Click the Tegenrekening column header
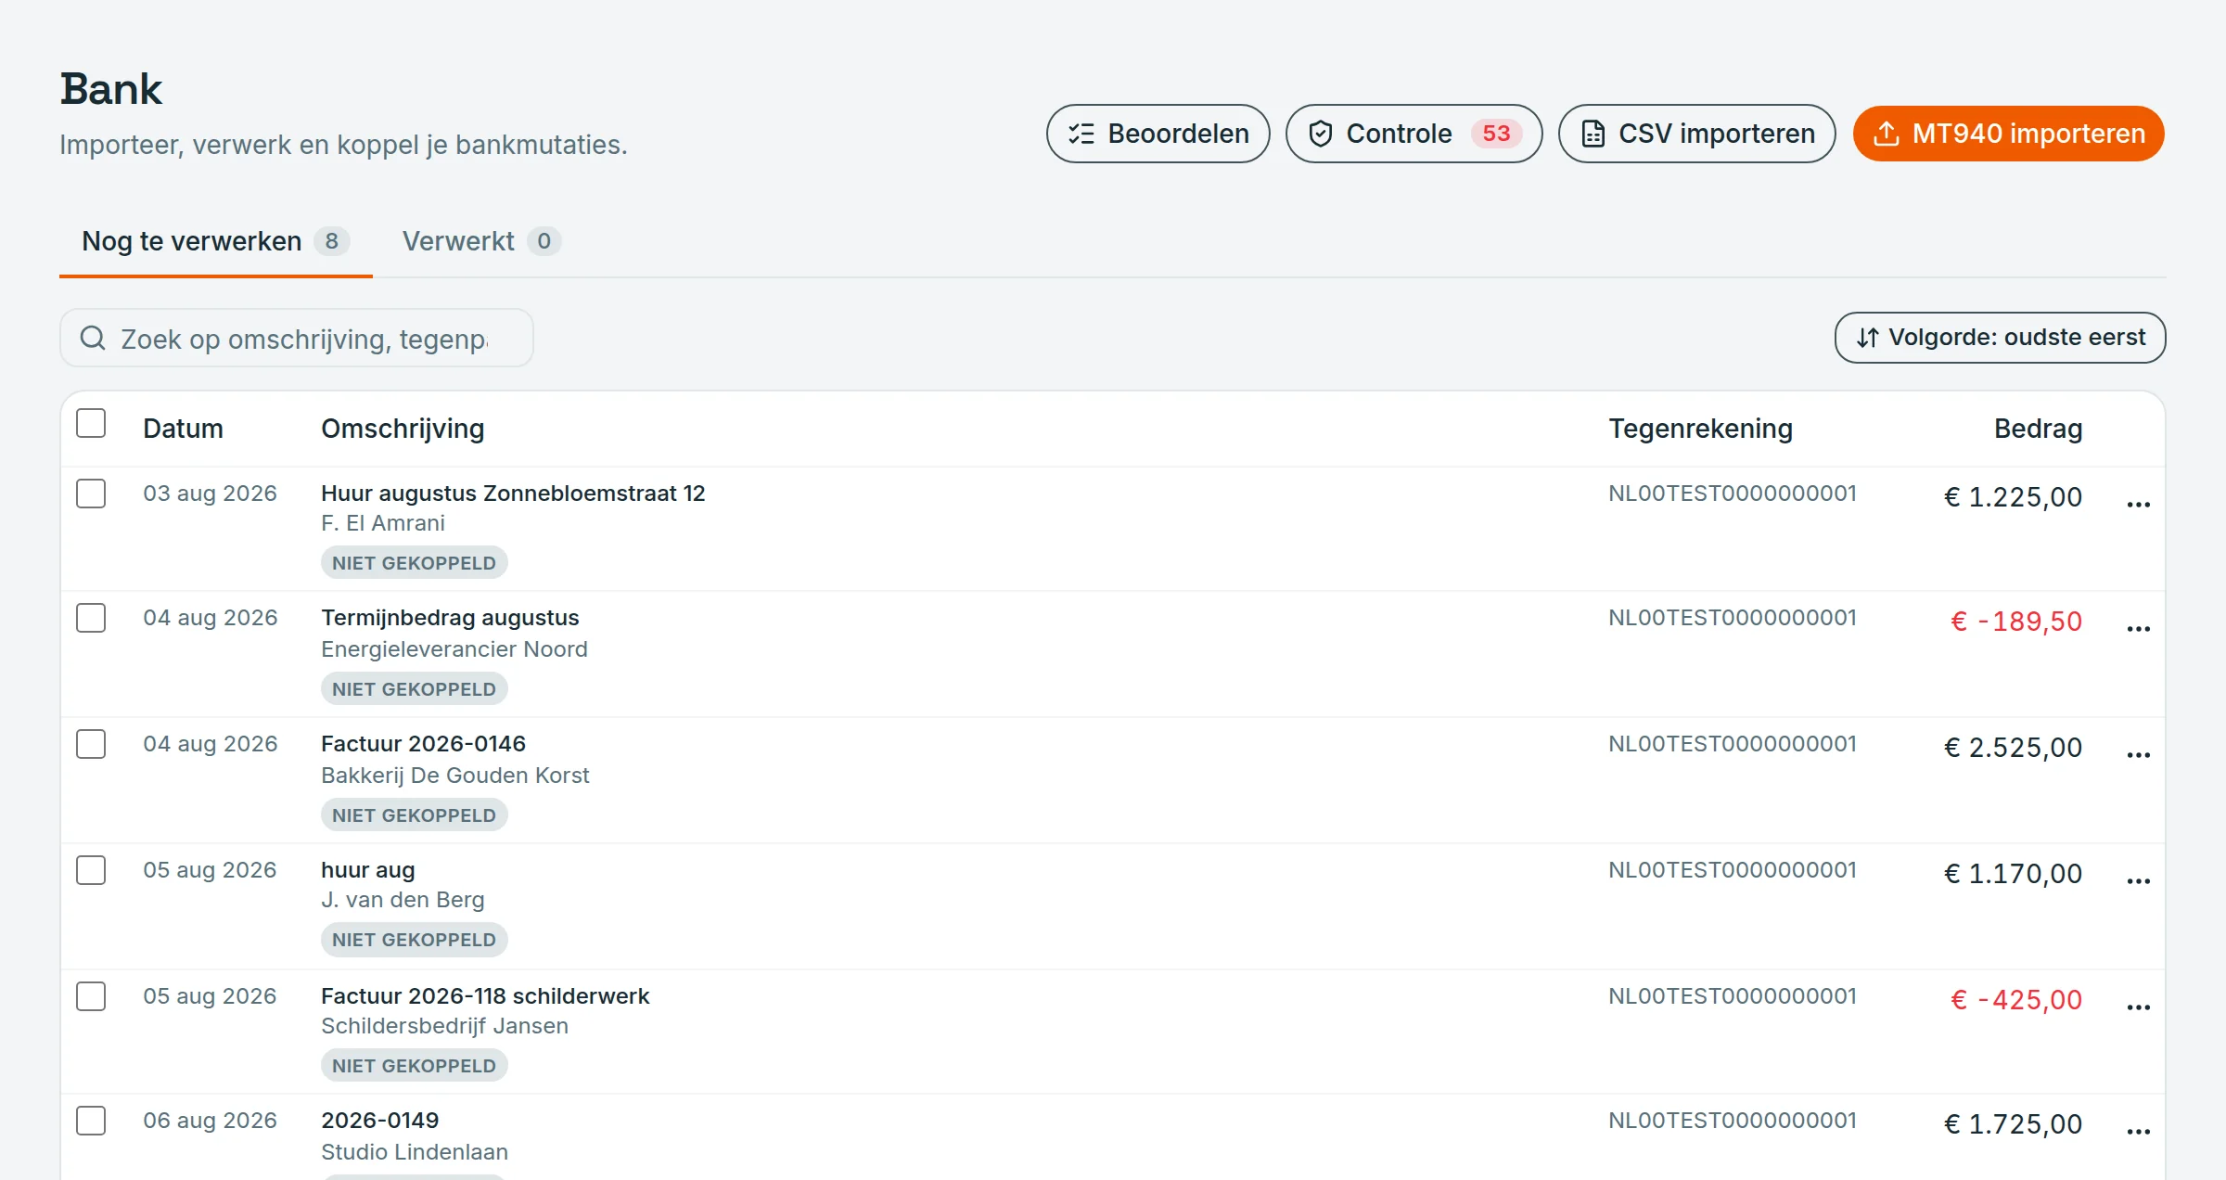 (x=1700, y=429)
